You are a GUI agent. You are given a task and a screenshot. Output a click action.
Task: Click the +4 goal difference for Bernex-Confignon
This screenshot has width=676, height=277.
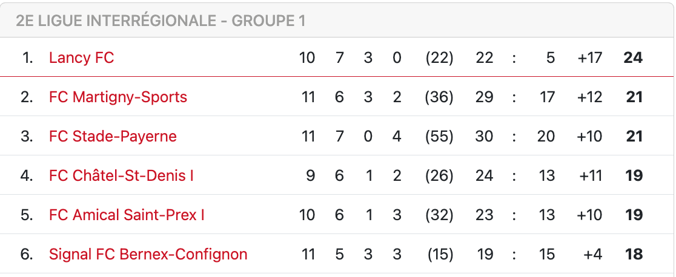point(593,255)
